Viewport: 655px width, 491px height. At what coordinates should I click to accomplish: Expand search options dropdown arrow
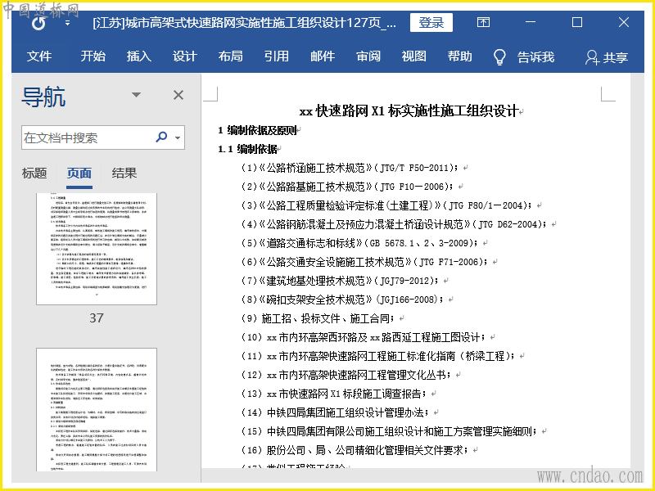coord(178,137)
